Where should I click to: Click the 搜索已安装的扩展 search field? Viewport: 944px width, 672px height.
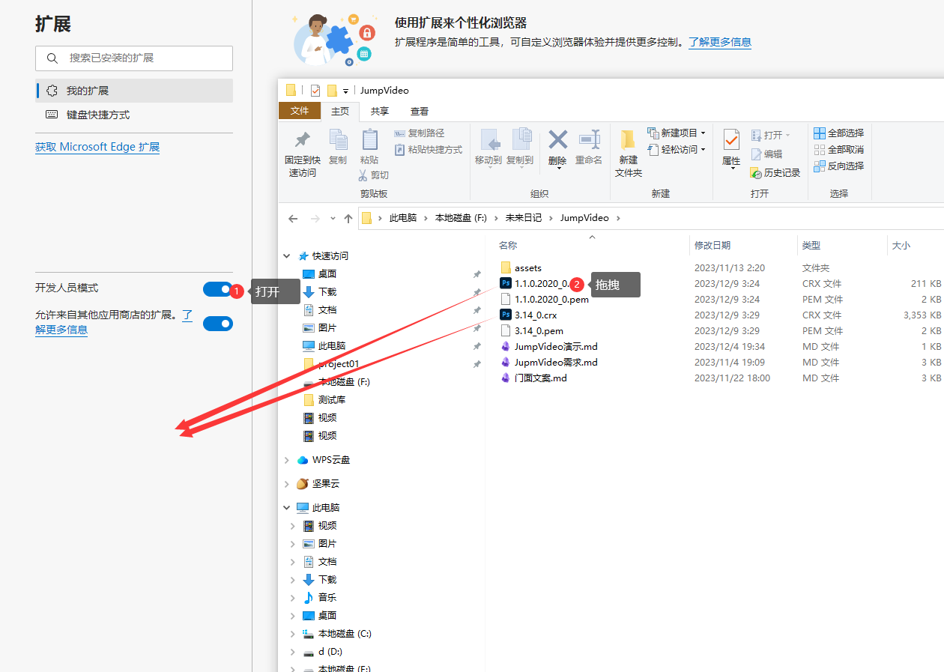coord(133,58)
